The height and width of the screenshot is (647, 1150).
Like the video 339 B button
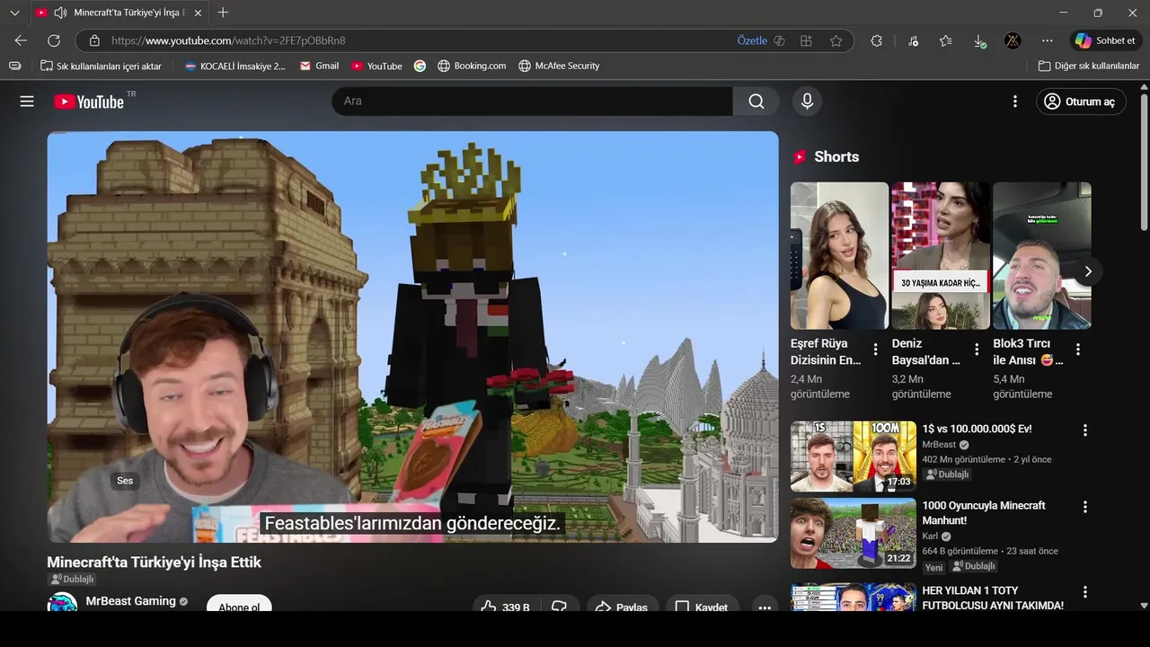tap(505, 604)
